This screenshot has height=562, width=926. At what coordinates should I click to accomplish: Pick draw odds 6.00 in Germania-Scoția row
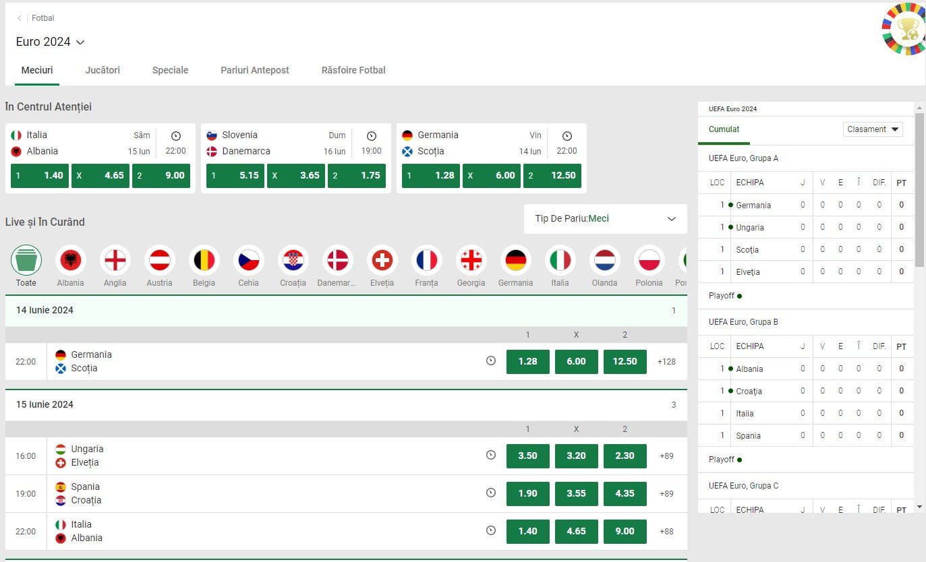(x=577, y=362)
